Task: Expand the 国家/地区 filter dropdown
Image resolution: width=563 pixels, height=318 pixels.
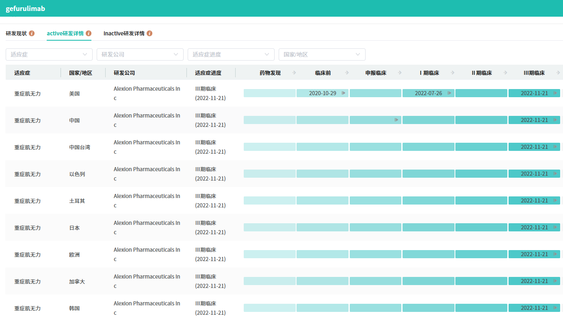Action: point(322,54)
